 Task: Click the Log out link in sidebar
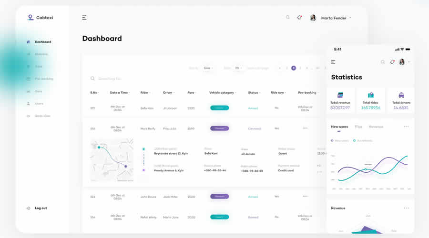(41, 208)
